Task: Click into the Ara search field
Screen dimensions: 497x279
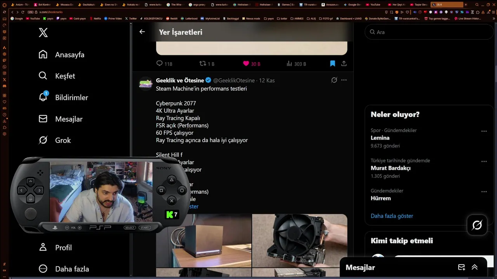Action: (429, 32)
